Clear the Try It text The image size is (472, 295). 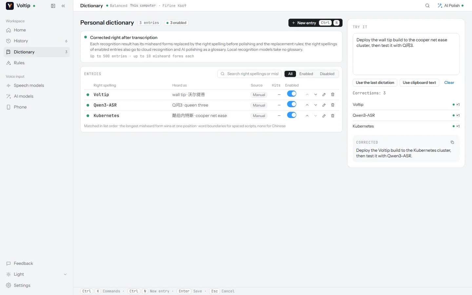[449, 83]
